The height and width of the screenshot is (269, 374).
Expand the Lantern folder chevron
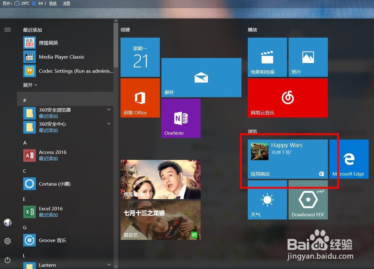pos(109,265)
